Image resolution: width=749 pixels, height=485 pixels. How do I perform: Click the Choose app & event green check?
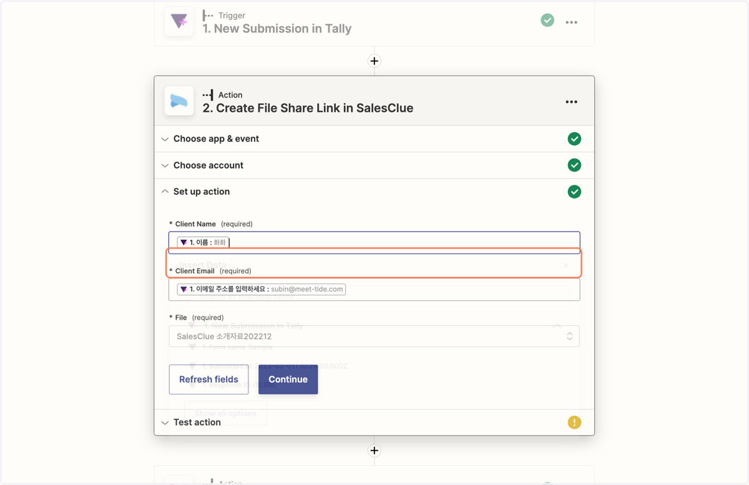pyautogui.click(x=574, y=139)
